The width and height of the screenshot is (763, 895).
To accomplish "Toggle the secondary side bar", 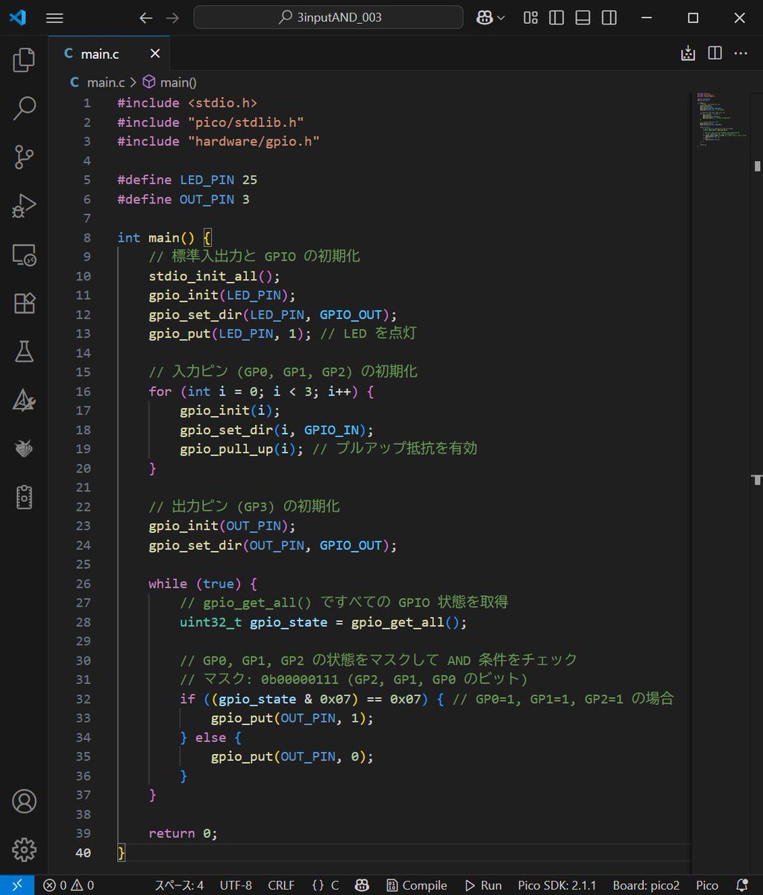I will 609,18.
